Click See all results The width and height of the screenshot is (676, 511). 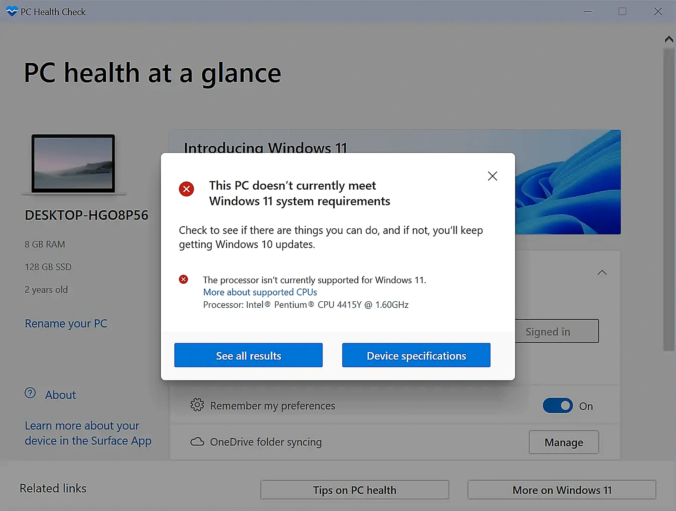tap(248, 355)
